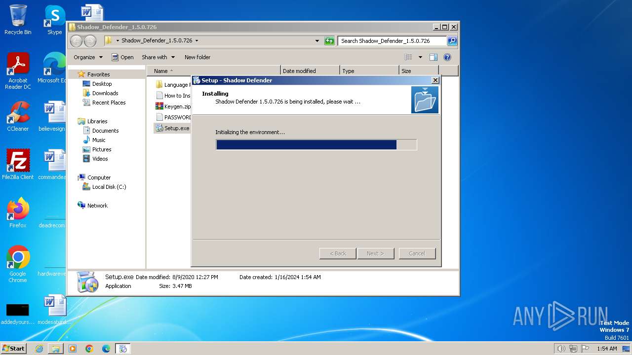The image size is (632, 355).
Task: Open Recent Places in navigation pane
Action: coord(109,103)
